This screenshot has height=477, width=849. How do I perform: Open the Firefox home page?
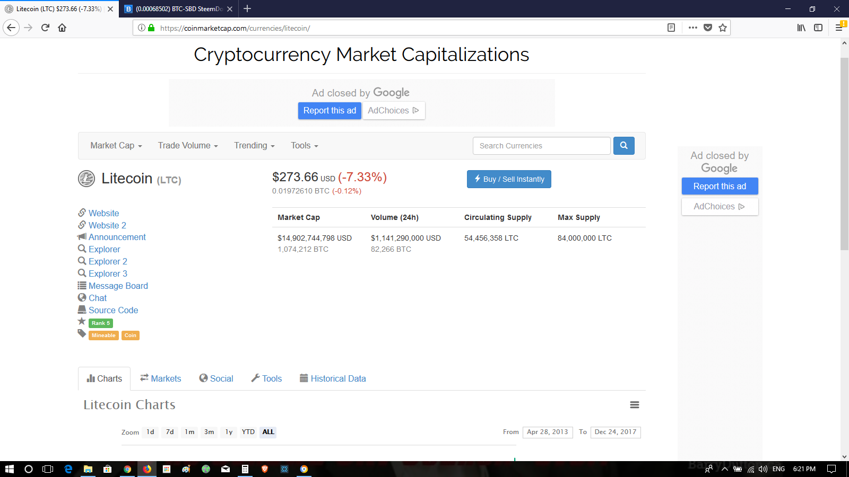point(62,28)
